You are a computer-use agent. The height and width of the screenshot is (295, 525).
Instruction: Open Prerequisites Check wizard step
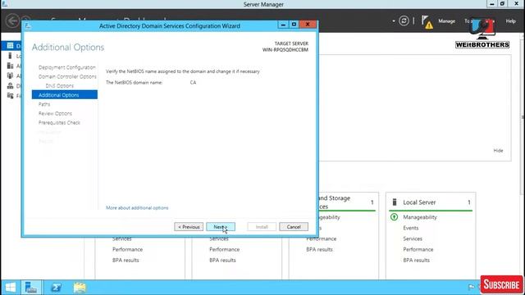(59, 123)
